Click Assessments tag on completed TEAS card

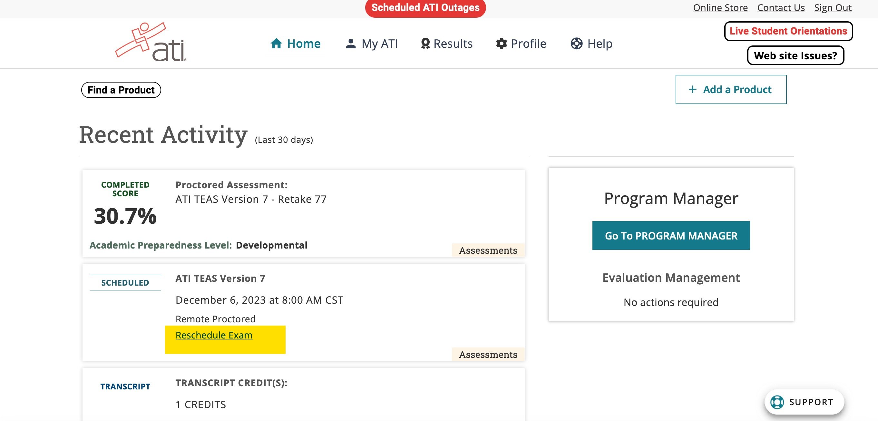(488, 250)
